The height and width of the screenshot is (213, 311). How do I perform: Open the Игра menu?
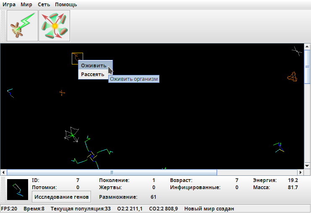pos(9,4)
